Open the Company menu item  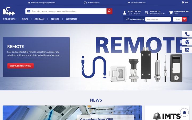coord(39,19)
